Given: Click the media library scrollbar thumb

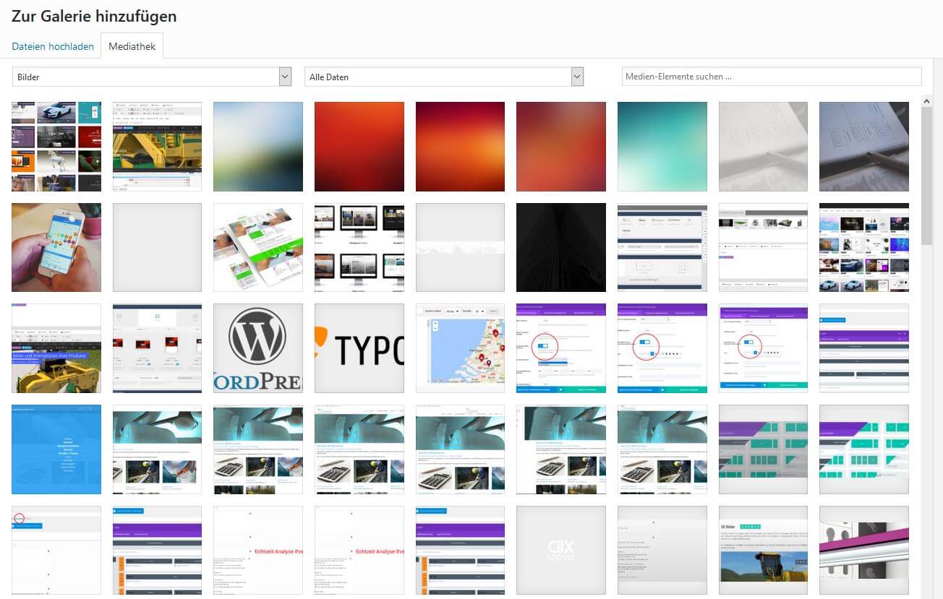Looking at the screenshot, I should (926, 176).
